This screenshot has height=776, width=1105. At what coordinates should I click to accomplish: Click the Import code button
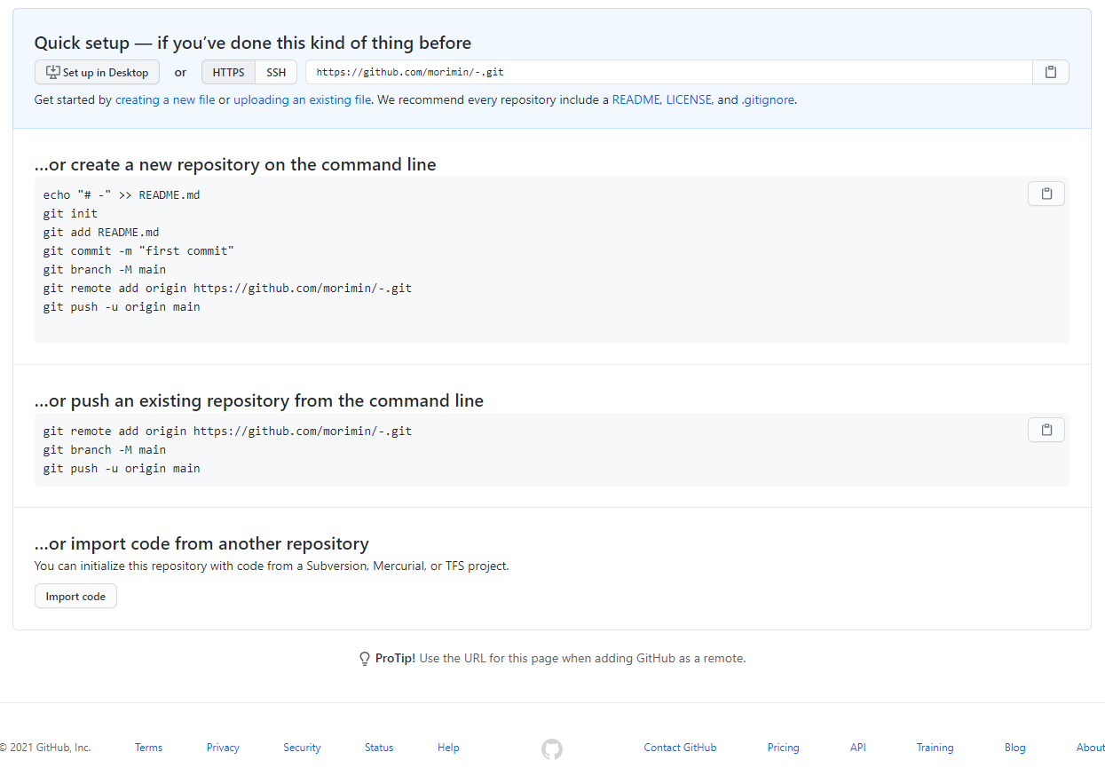pyautogui.click(x=75, y=597)
